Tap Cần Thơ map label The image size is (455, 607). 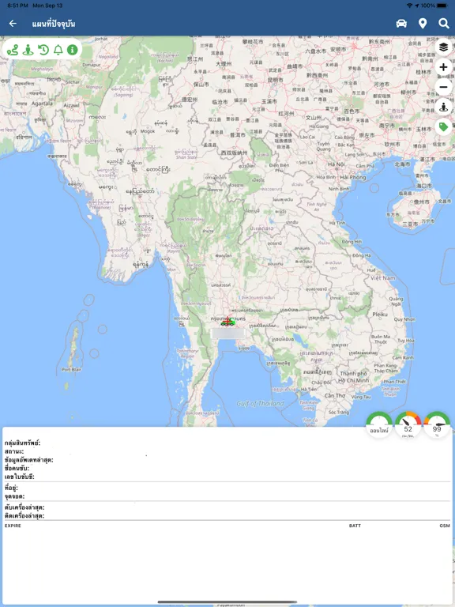(x=335, y=396)
